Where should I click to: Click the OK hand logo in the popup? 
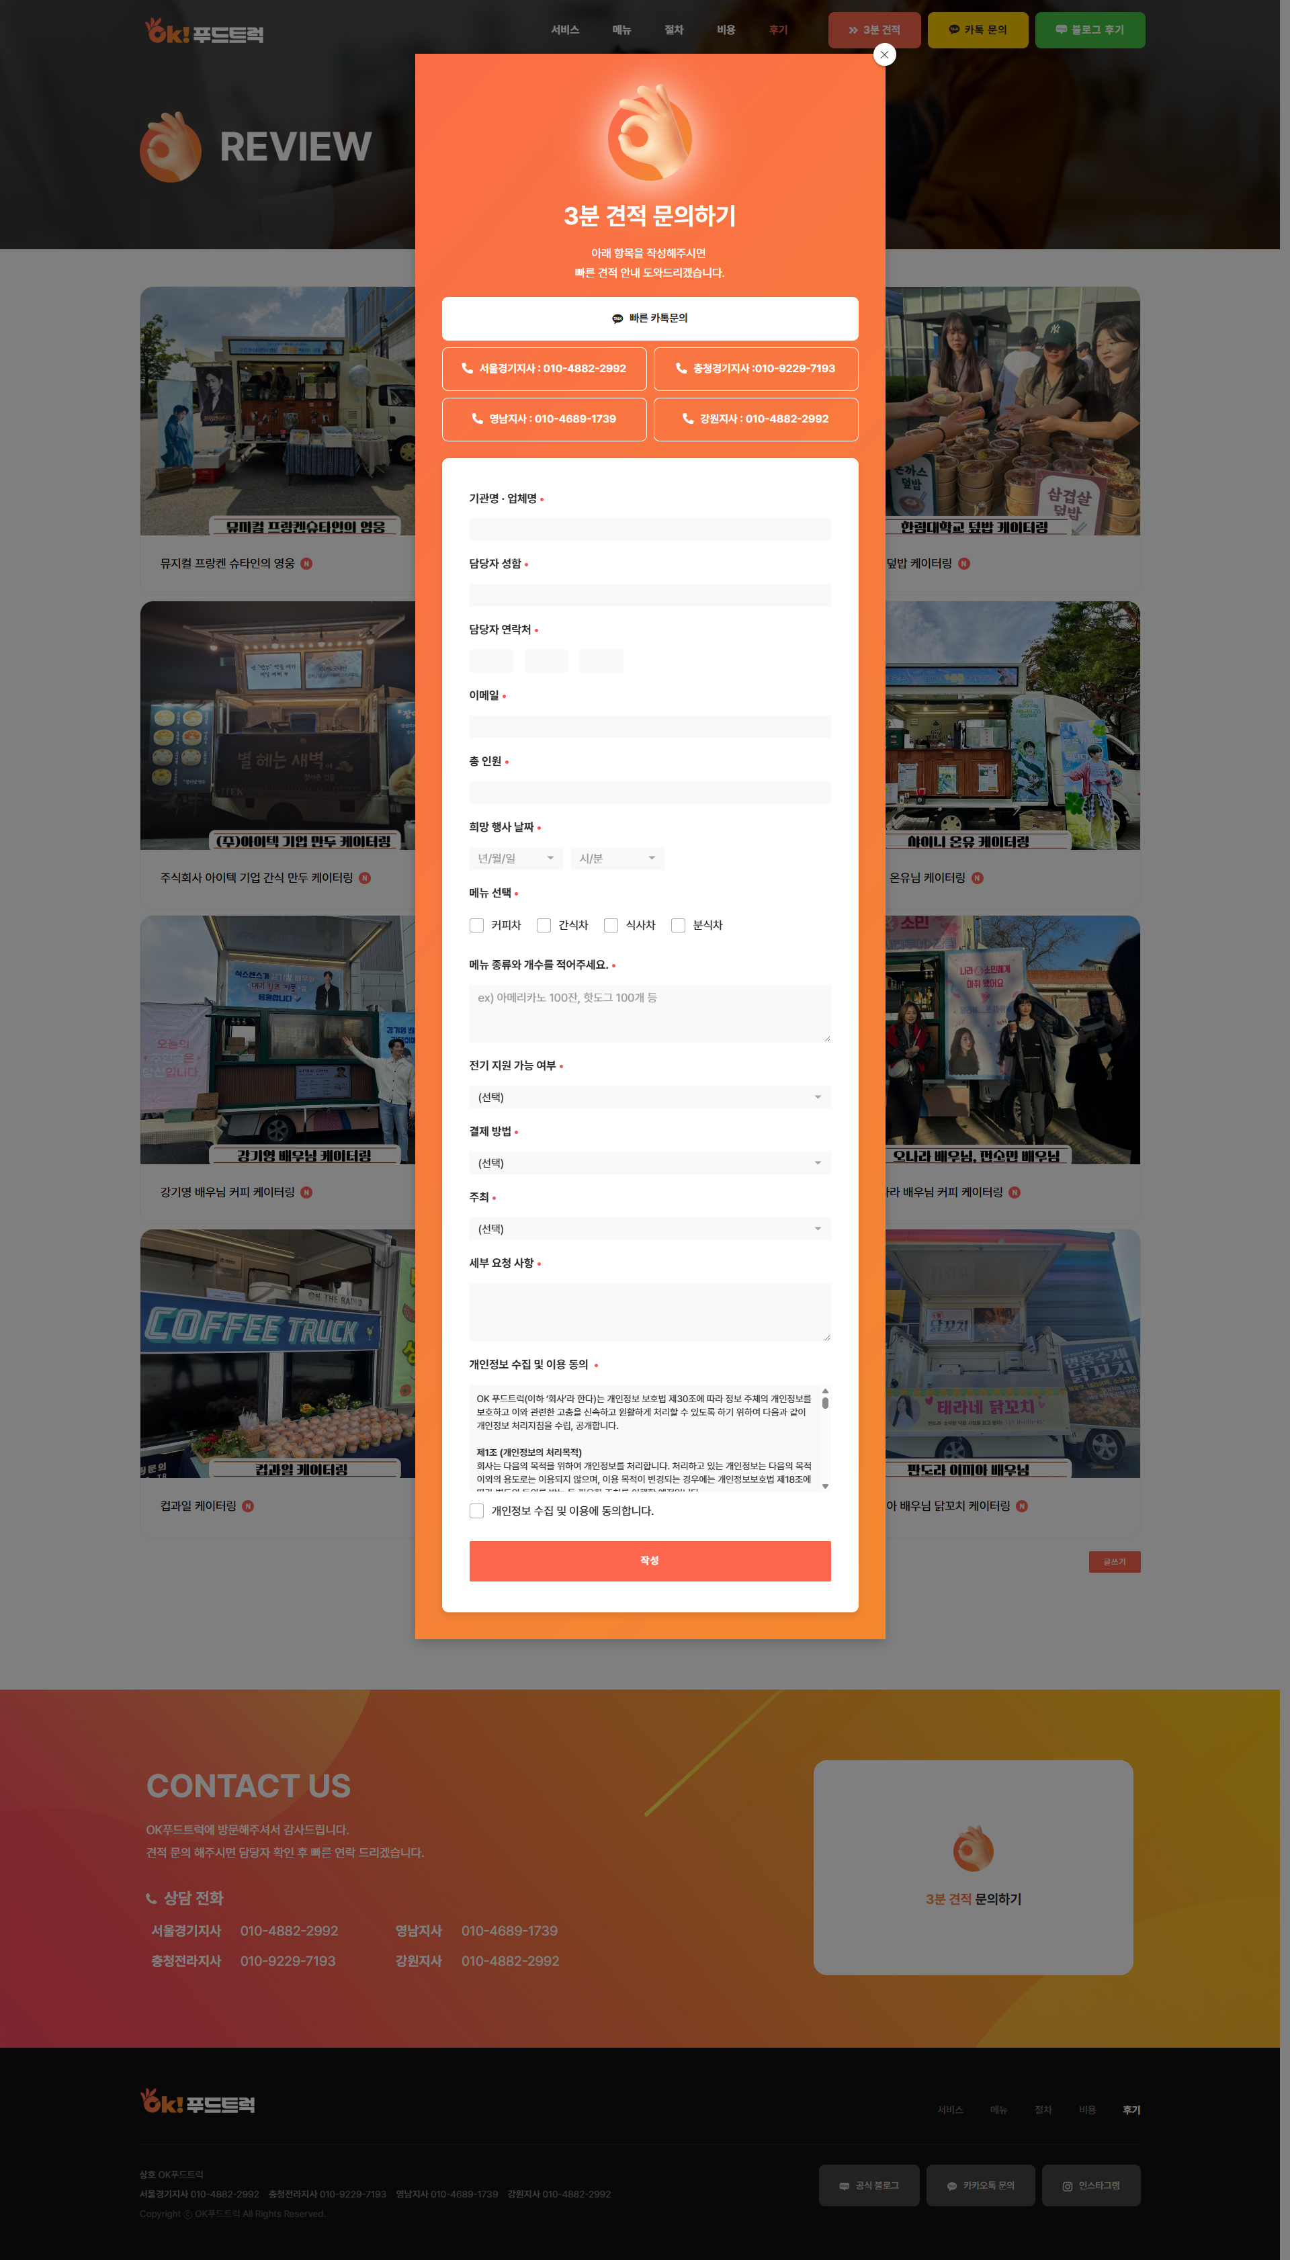coord(650,134)
